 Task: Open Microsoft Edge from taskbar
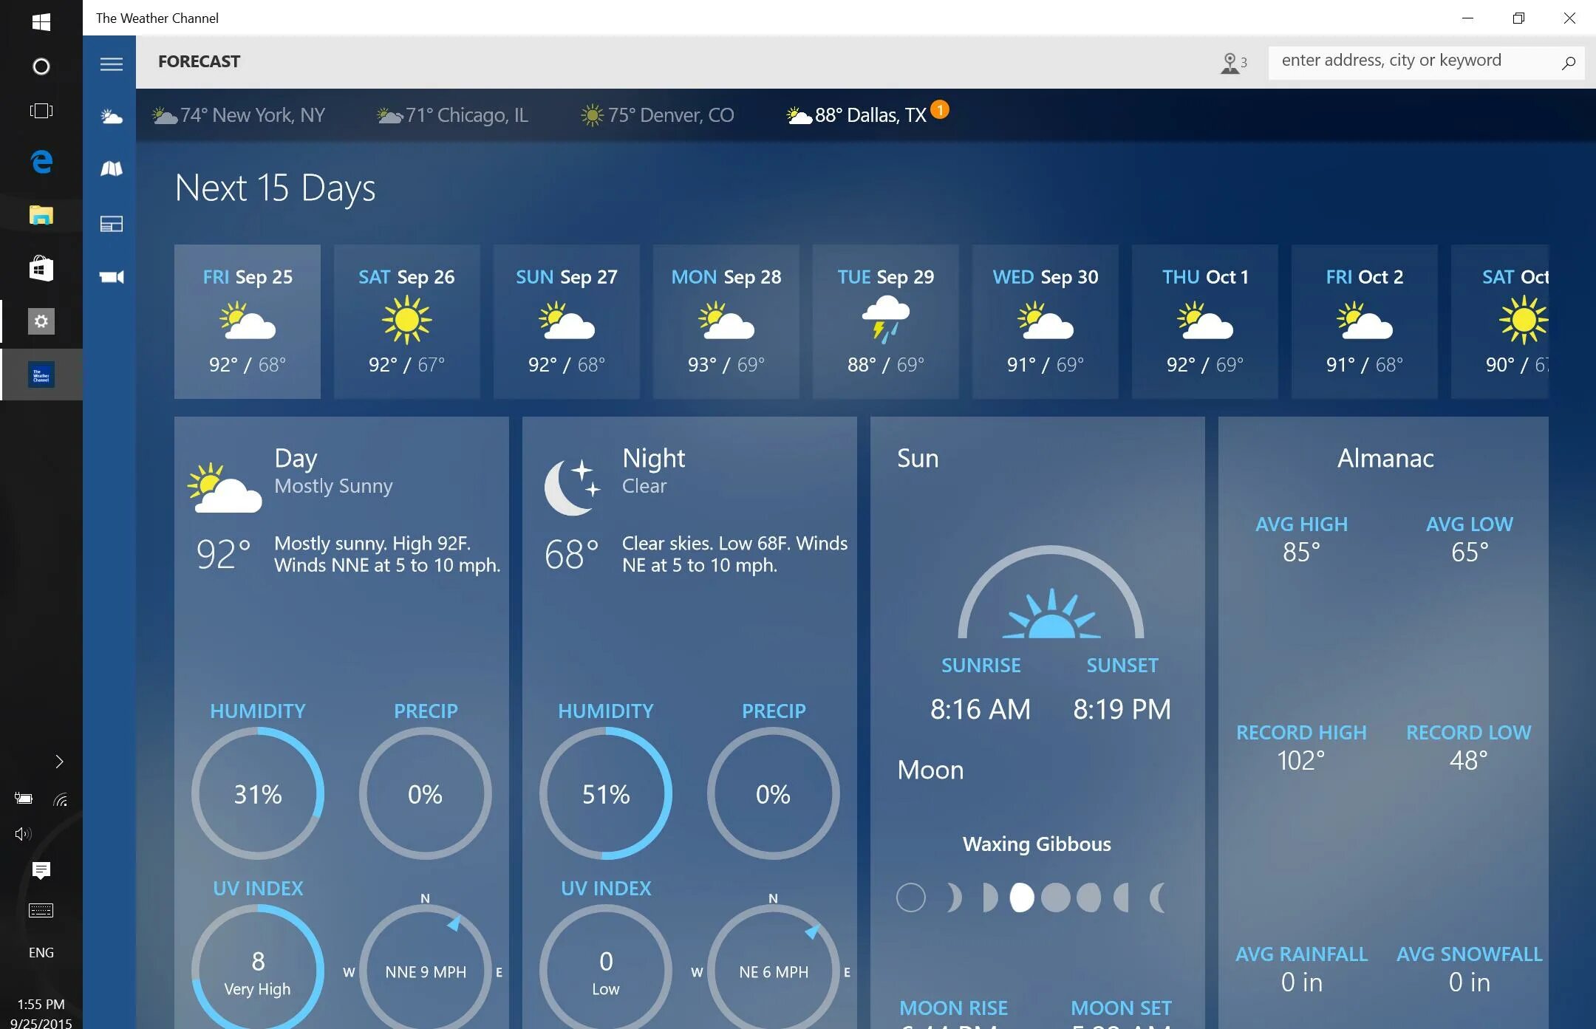pyautogui.click(x=41, y=161)
